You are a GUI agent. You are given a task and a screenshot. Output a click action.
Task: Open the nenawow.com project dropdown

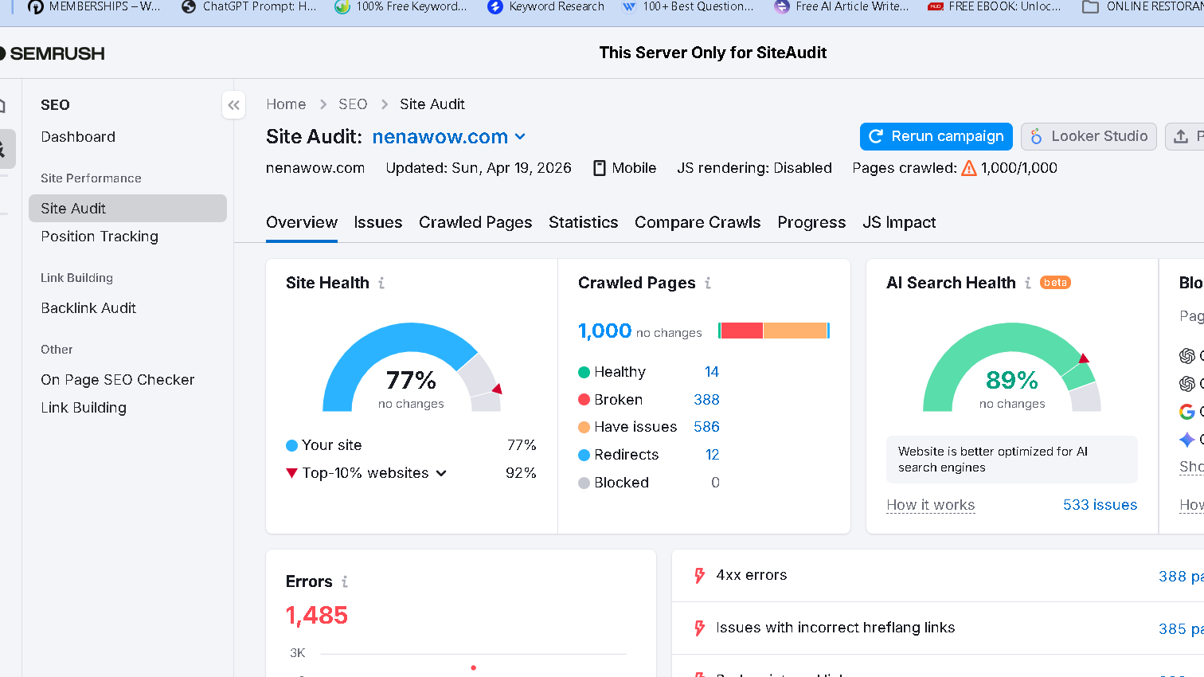pyautogui.click(x=522, y=136)
